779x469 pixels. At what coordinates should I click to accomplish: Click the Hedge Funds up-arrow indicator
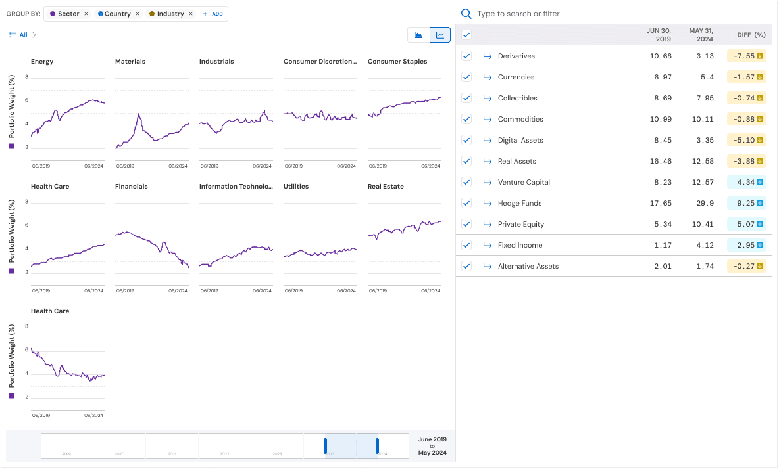point(759,203)
